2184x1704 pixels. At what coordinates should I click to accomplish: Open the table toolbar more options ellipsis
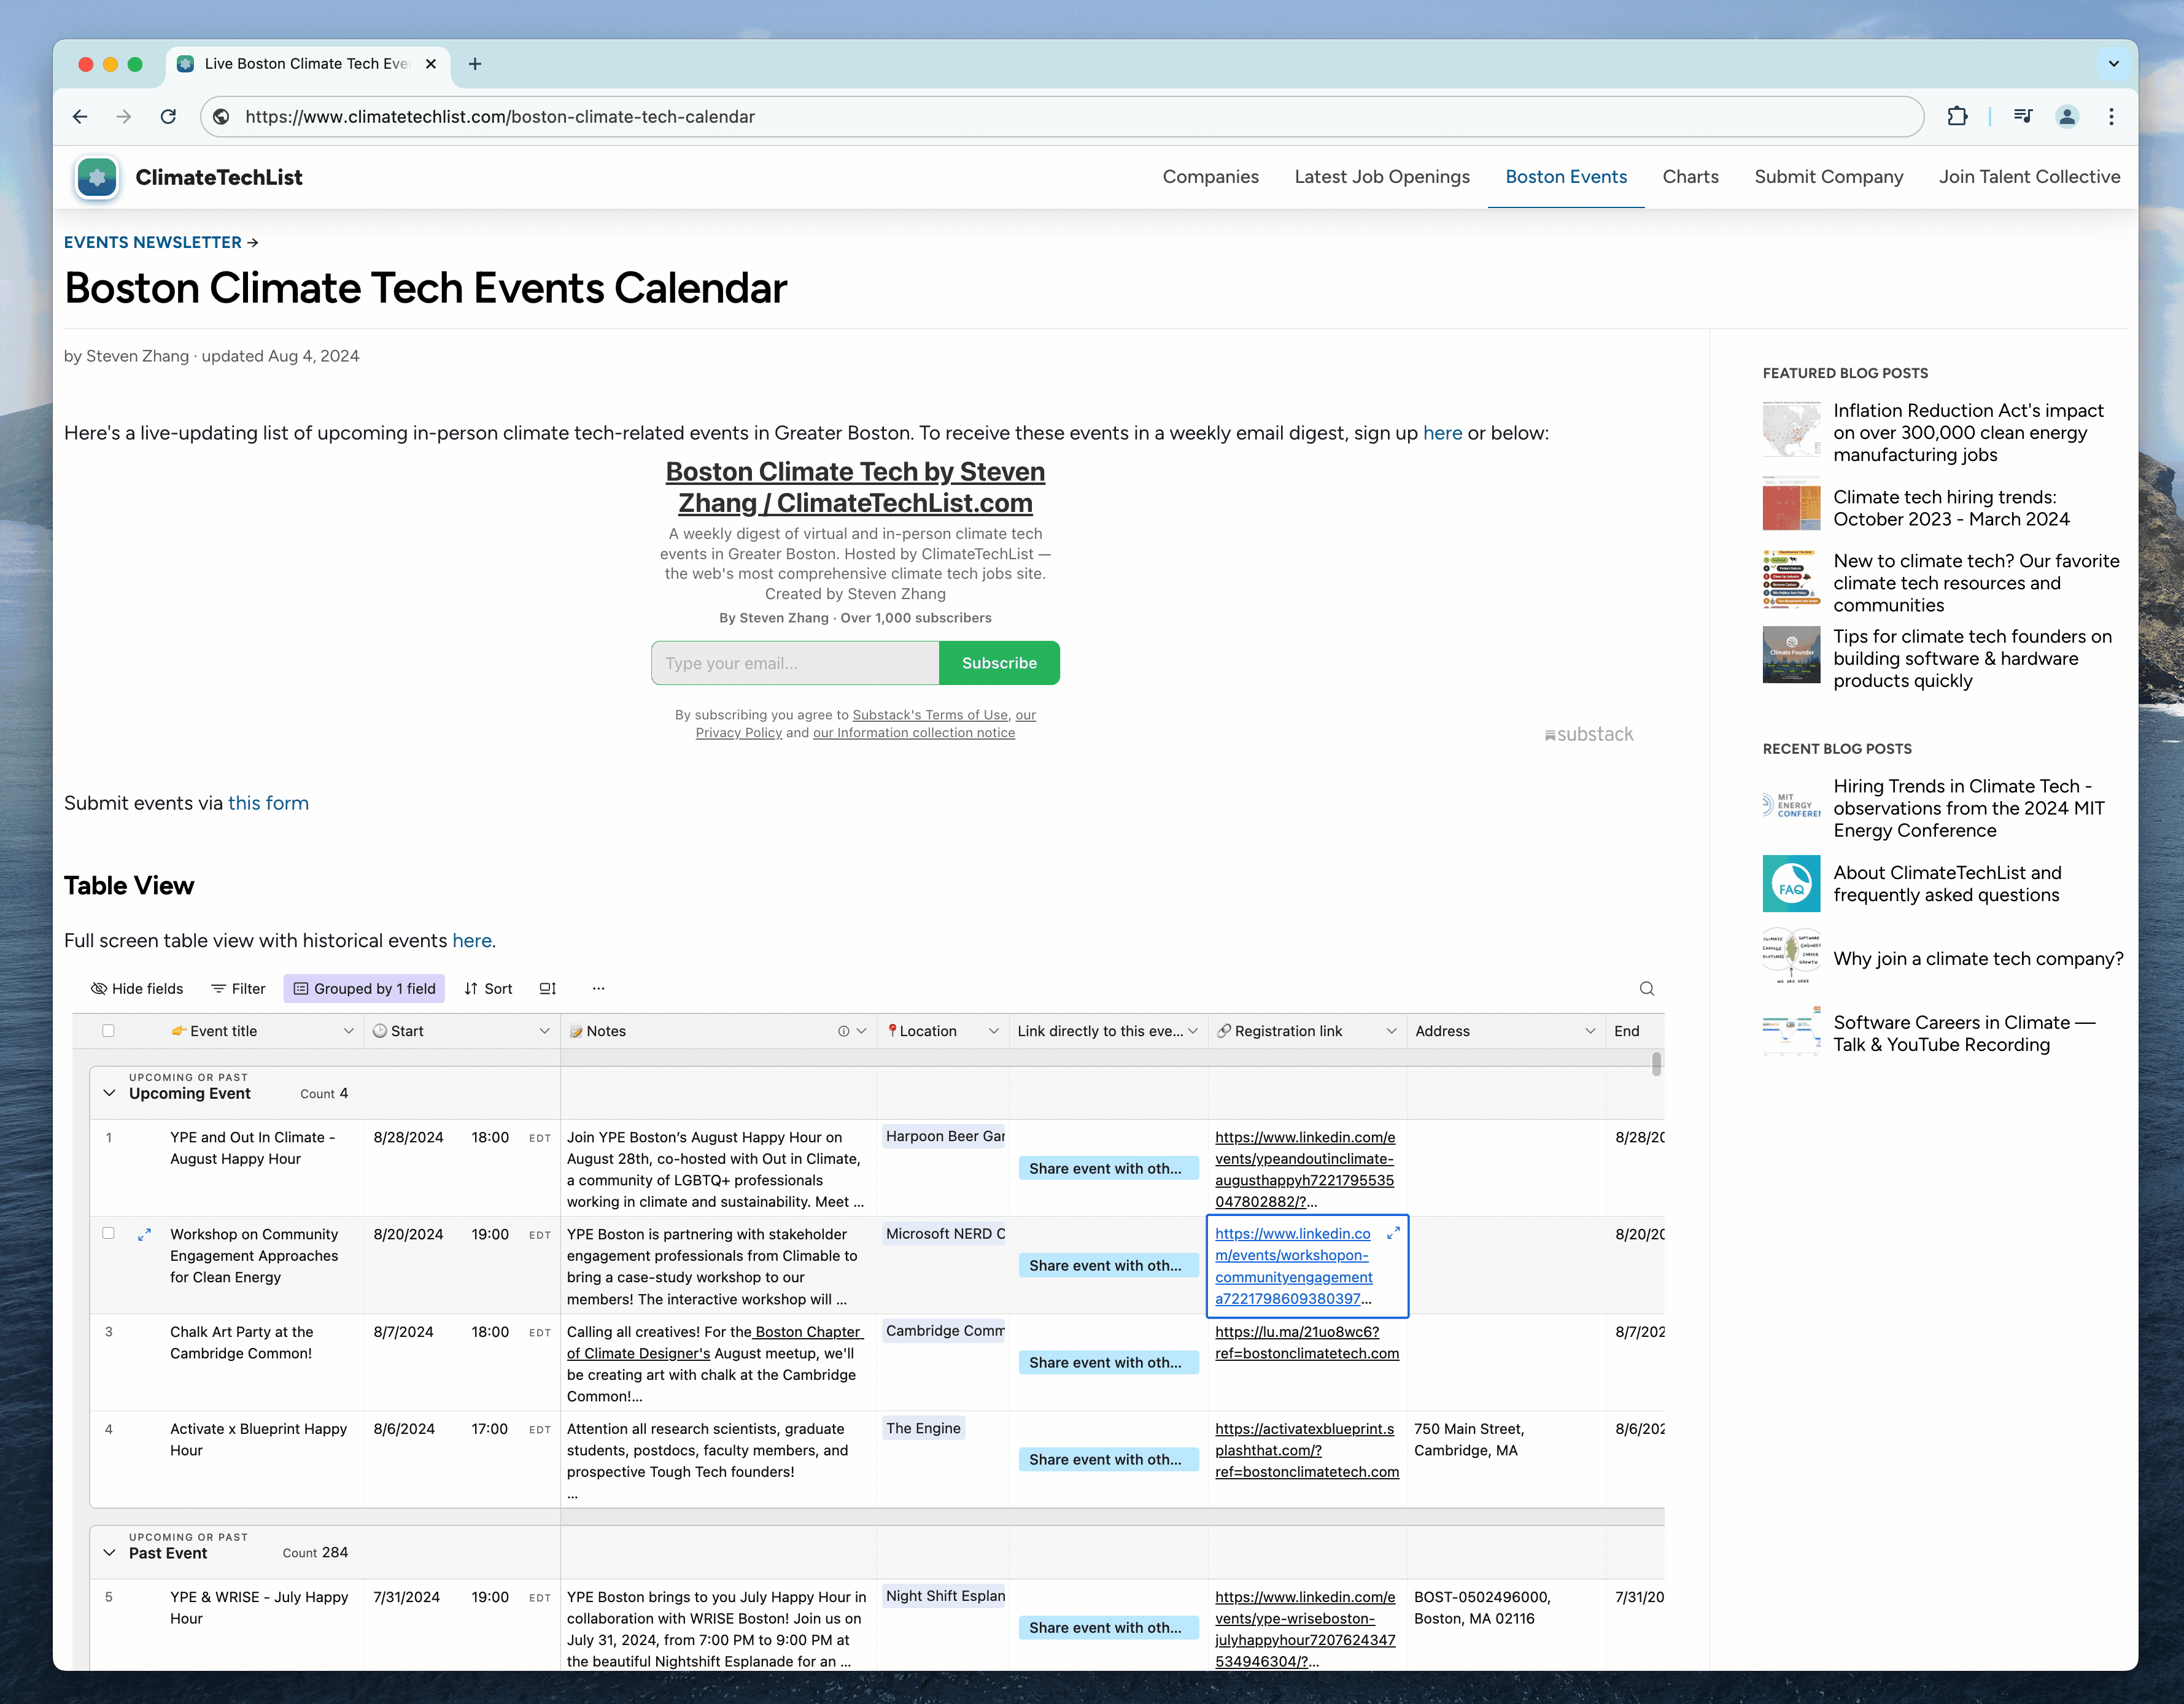[598, 989]
